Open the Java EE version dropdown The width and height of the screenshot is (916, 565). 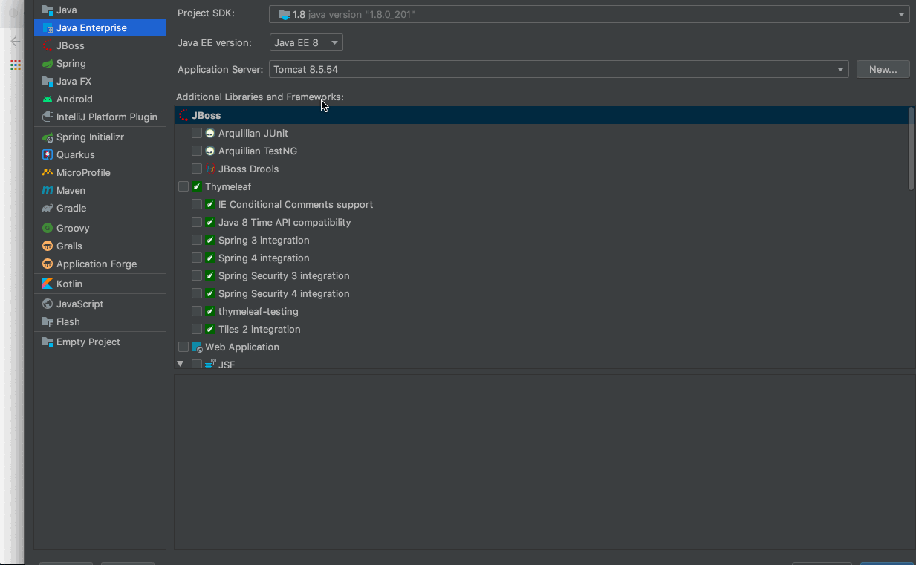306,43
